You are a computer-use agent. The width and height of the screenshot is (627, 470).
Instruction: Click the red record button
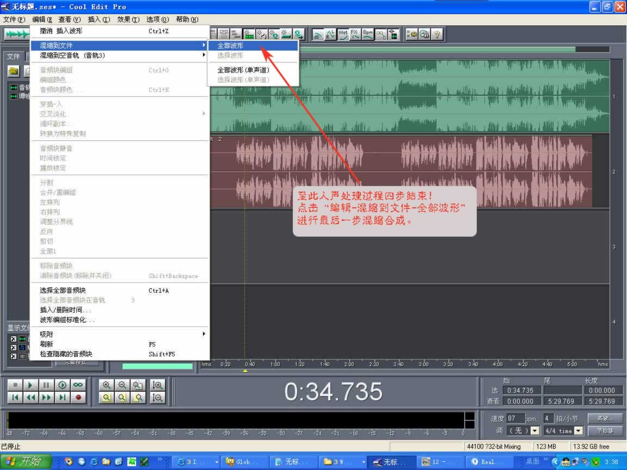tap(78, 397)
